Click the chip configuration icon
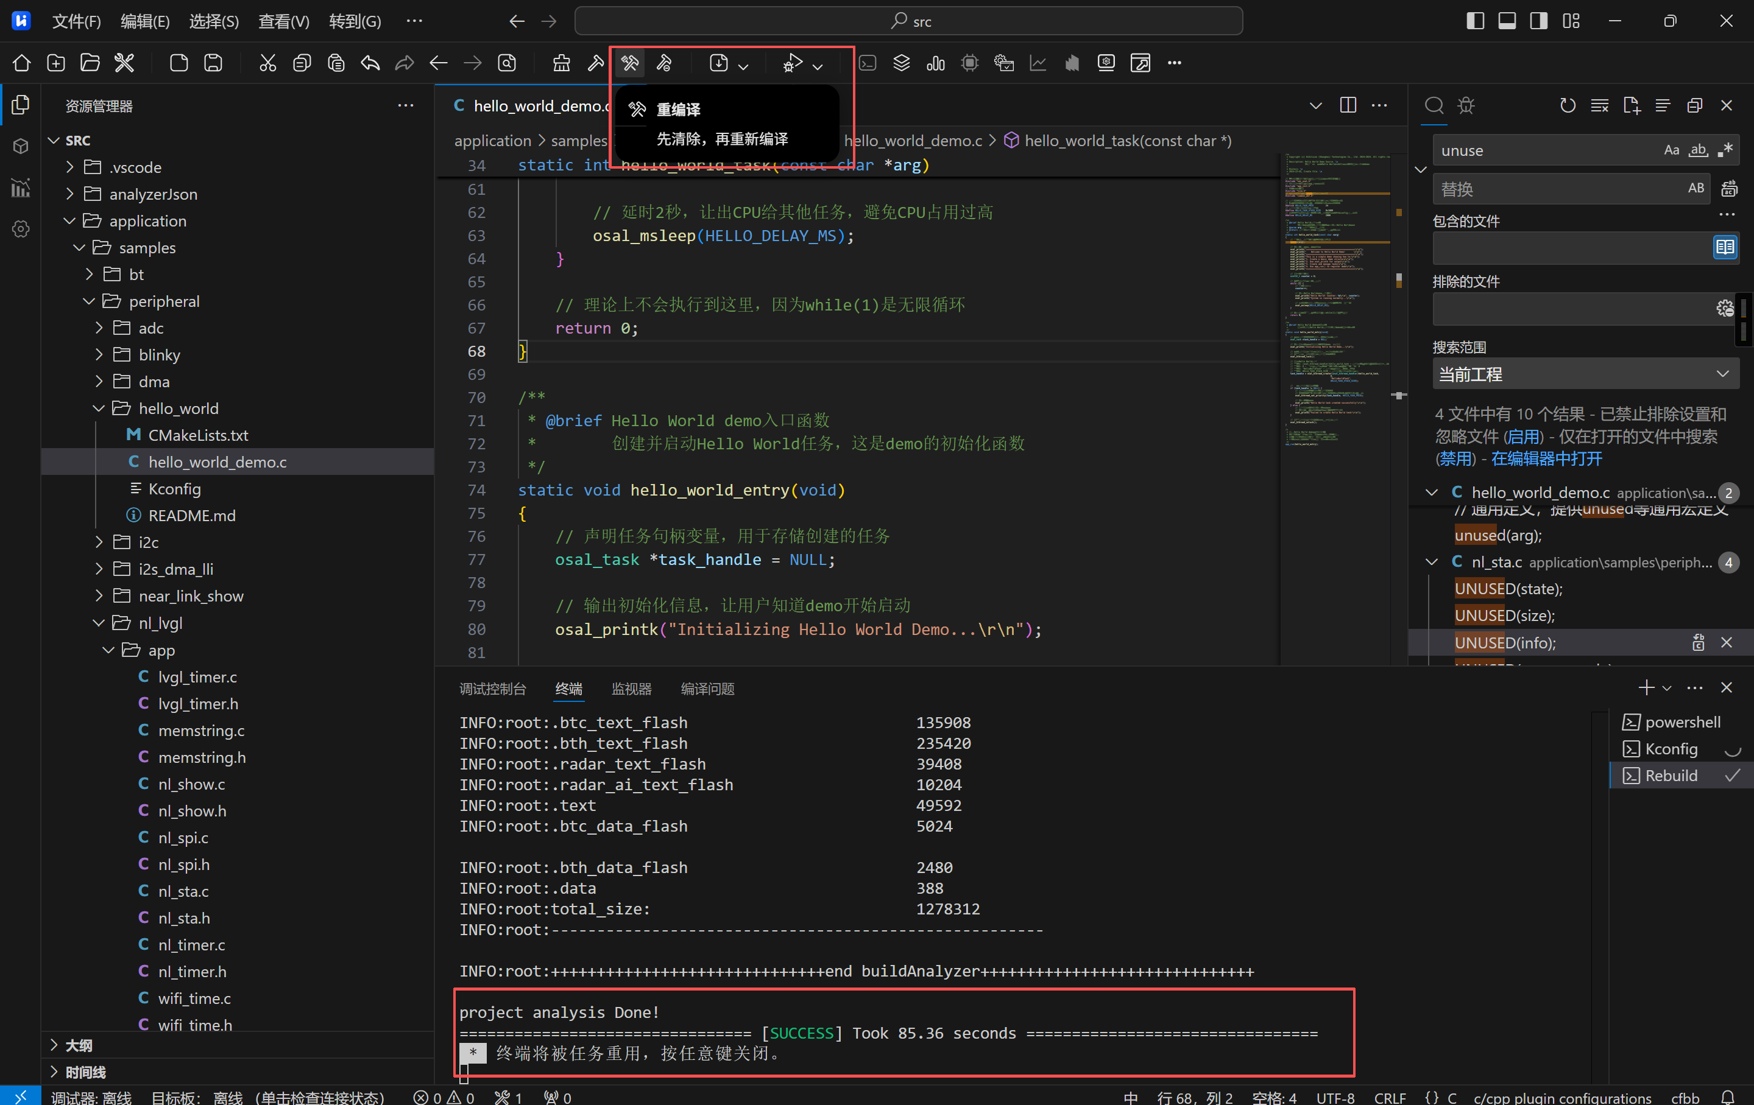Viewport: 1754px width, 1105px height. coord(971,63)
